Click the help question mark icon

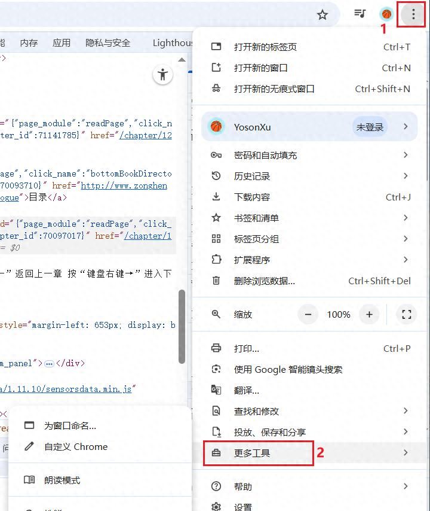tap(216, 486)
